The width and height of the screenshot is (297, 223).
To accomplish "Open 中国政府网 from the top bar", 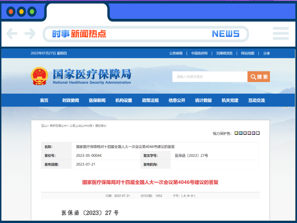I will (x=200, y=54).
